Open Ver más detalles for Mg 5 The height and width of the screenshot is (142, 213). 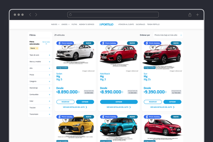point(75,107)
